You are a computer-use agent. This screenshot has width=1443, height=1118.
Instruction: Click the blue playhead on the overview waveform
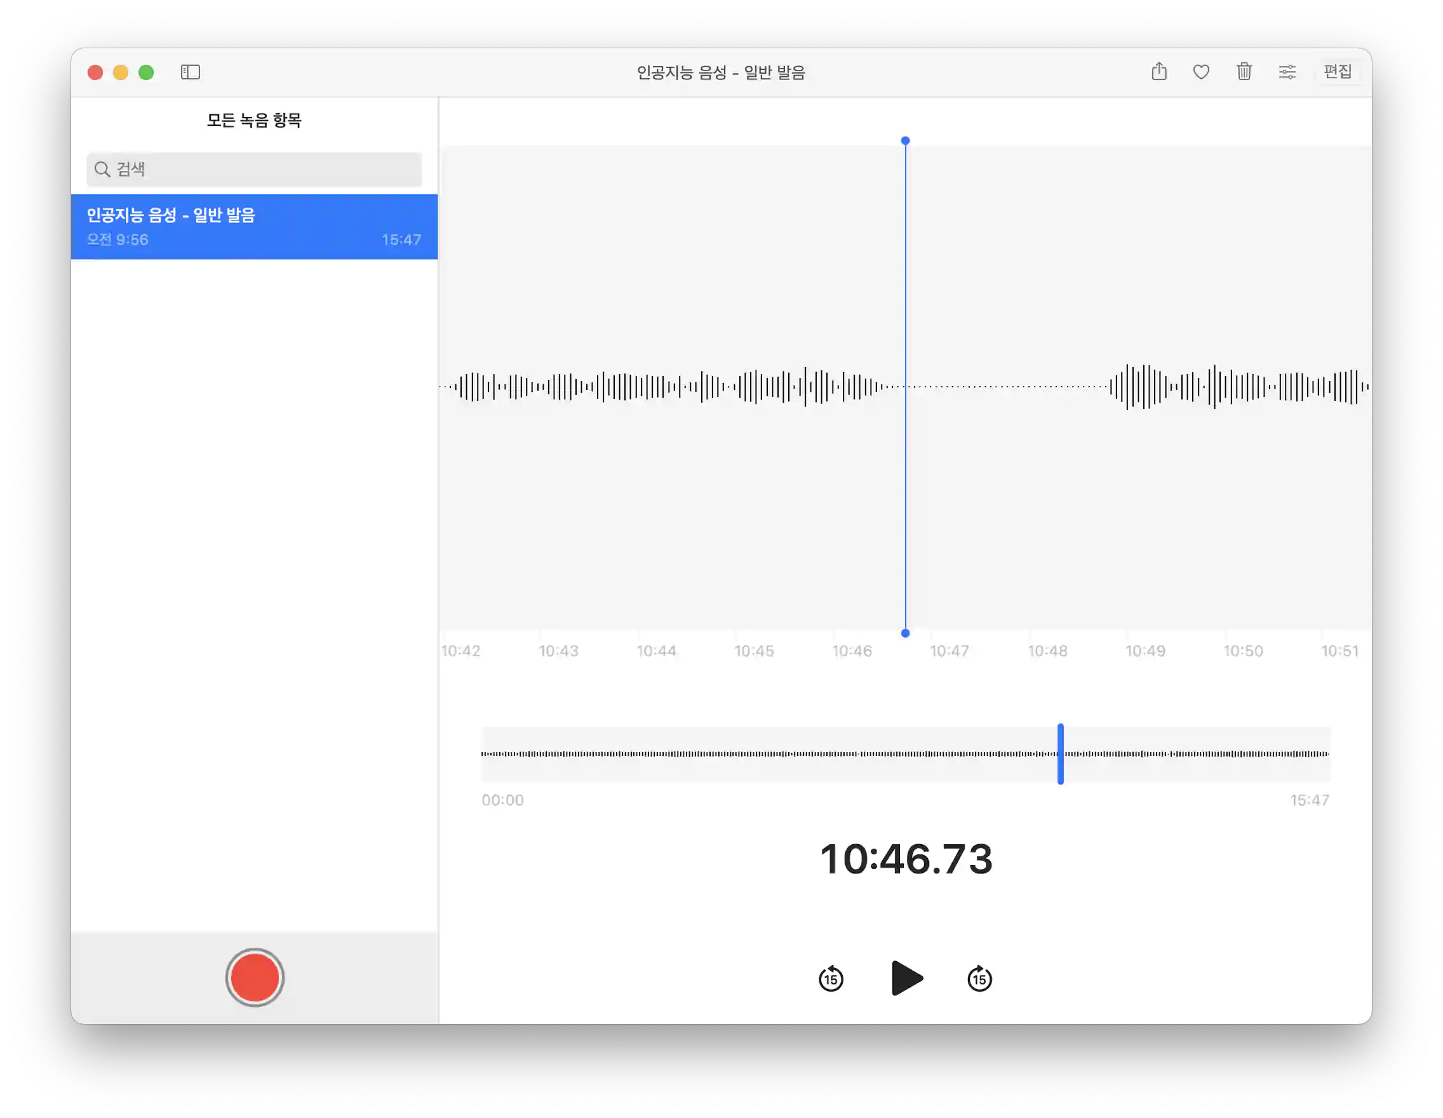click(x=1061, y=754)
